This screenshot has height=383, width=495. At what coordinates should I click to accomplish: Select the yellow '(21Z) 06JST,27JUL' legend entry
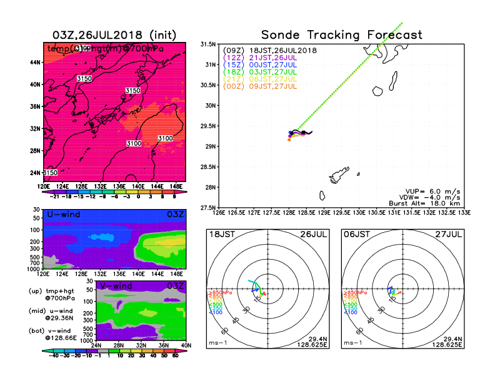click(260, 79)
